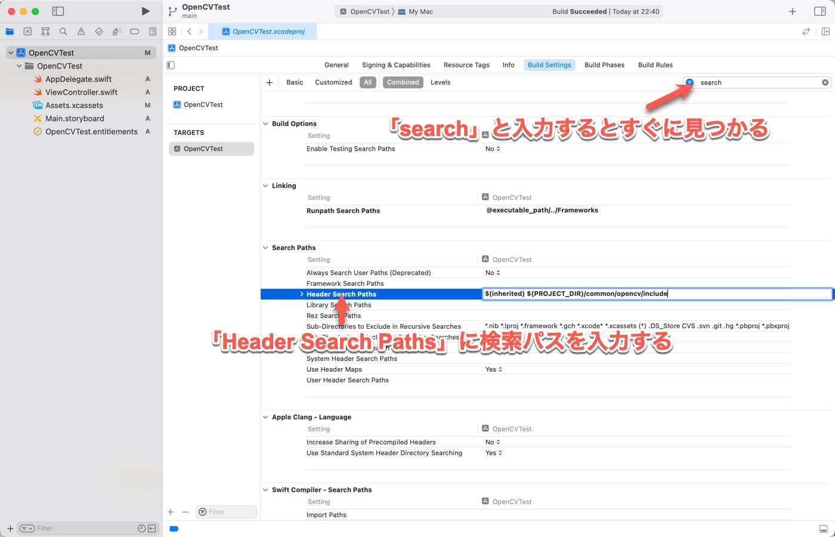Collapse the Build Options section
Image resolution: width=835 pixels, height=537 pixels.
266,124
